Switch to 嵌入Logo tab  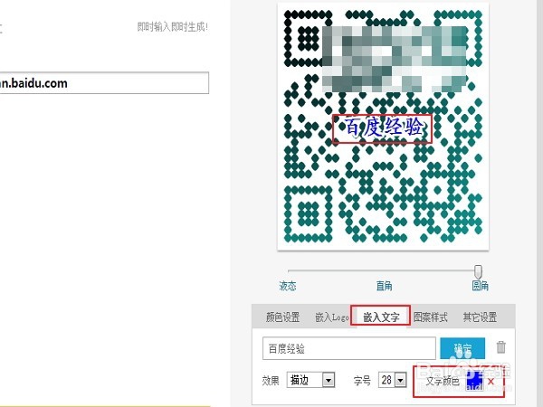click(331, 317)
